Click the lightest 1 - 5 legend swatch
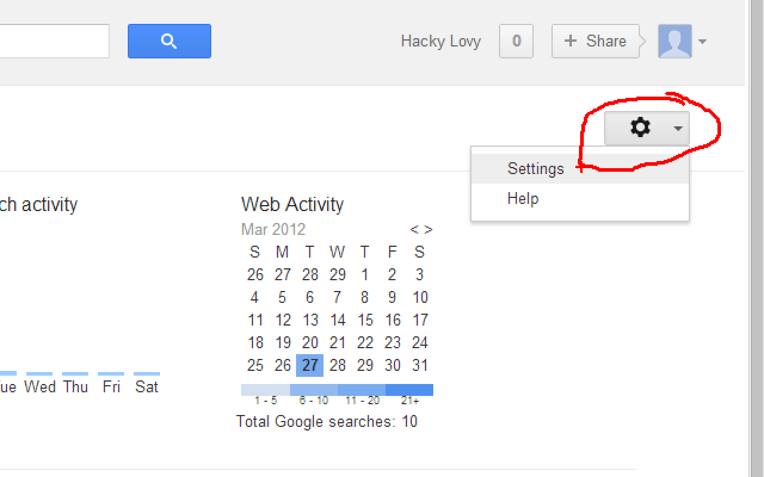 (266, 390)
